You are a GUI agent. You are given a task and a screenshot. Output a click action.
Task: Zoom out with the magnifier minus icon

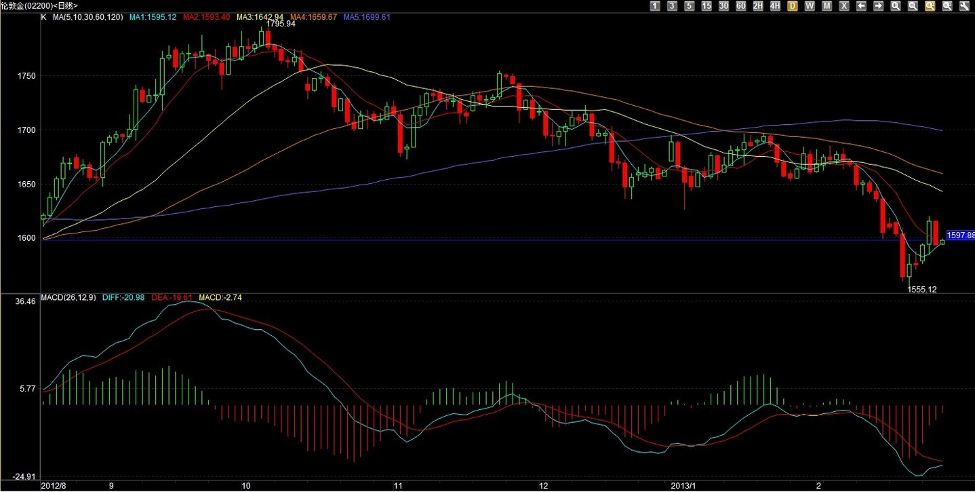point(913,5)
